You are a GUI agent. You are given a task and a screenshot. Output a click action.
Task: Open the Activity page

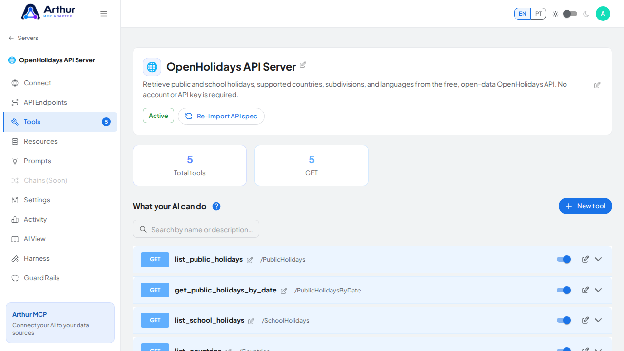(60, 219)
